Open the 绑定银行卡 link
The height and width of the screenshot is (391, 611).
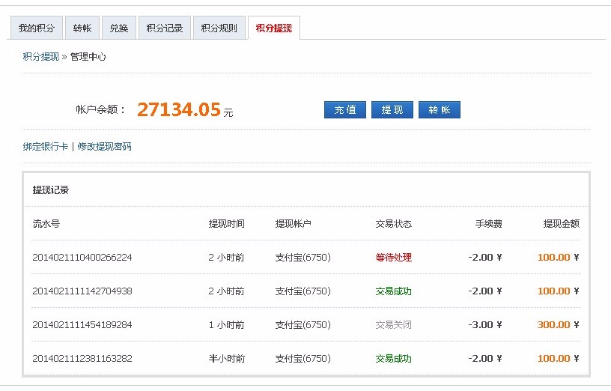46,147
